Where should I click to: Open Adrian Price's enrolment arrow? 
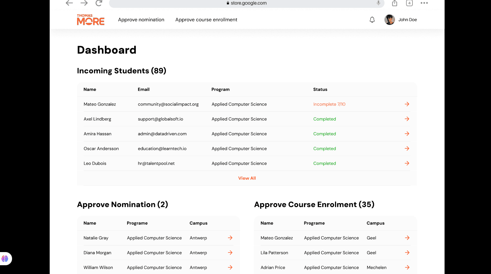click(407, 267)
